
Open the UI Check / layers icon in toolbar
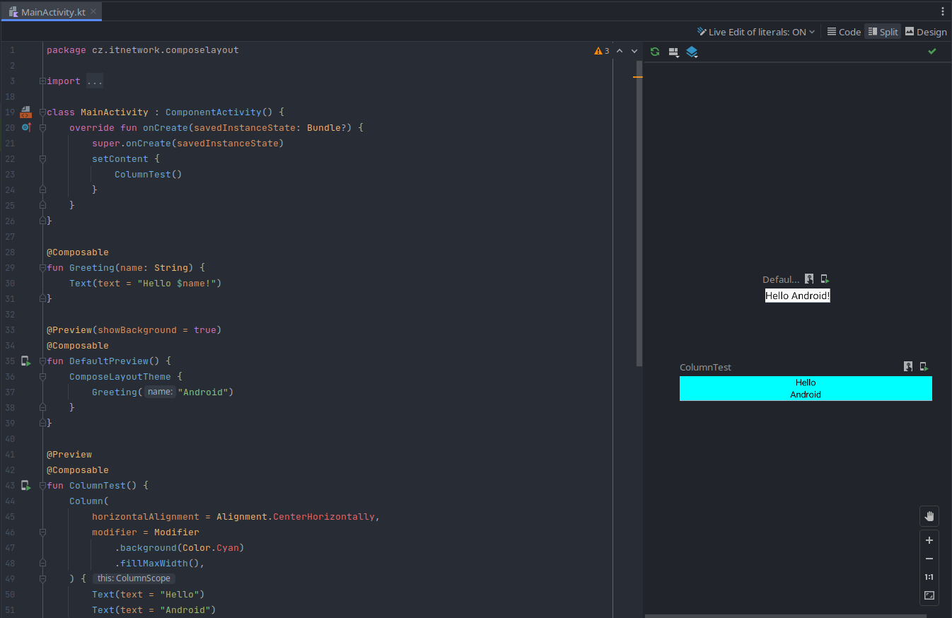pos(692,52)
